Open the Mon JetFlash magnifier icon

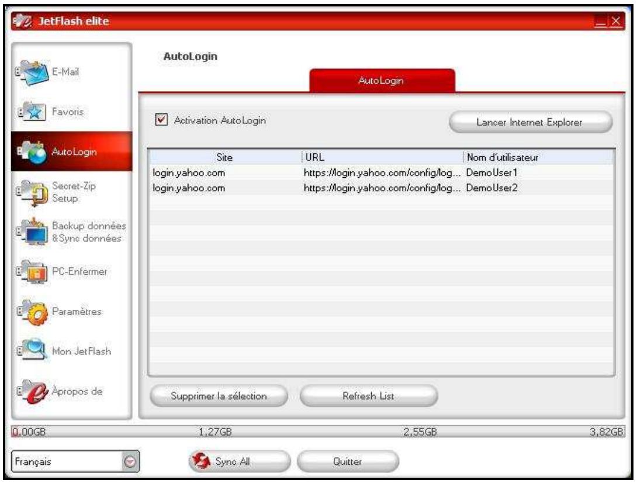coord(33,350)
